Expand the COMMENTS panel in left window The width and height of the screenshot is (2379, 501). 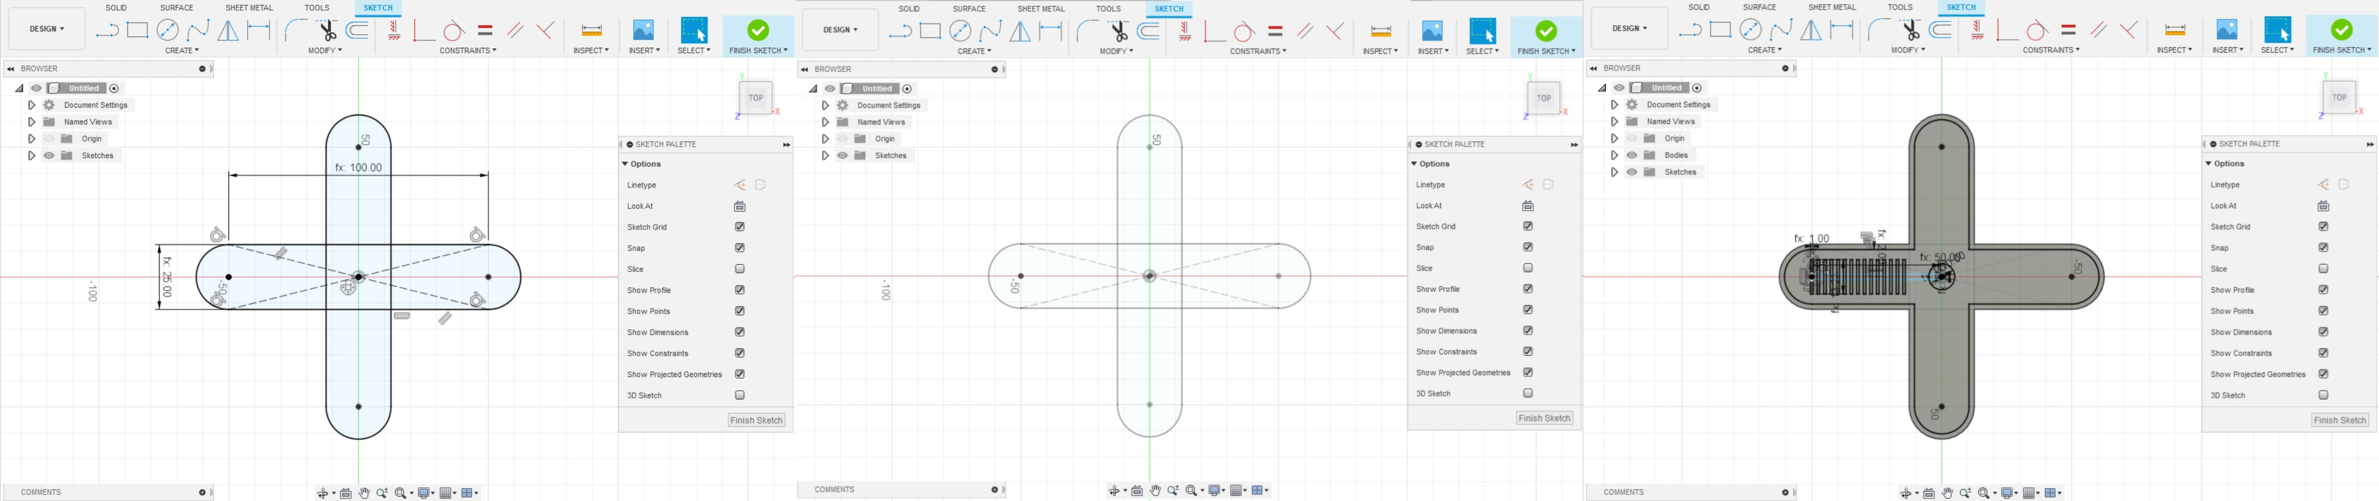(x=202, y=492)
